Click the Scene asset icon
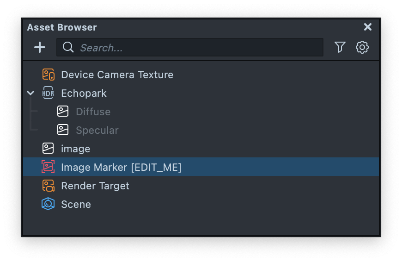The height and width of the screenshot is (262, 402). [48, 204]
